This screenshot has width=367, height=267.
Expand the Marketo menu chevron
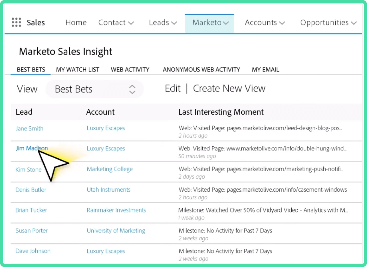pos(226,23)
